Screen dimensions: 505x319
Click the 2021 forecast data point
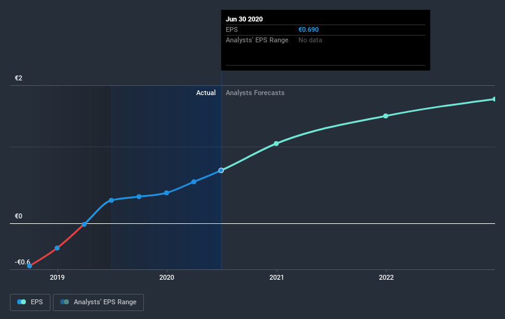[x=276, y=144]
